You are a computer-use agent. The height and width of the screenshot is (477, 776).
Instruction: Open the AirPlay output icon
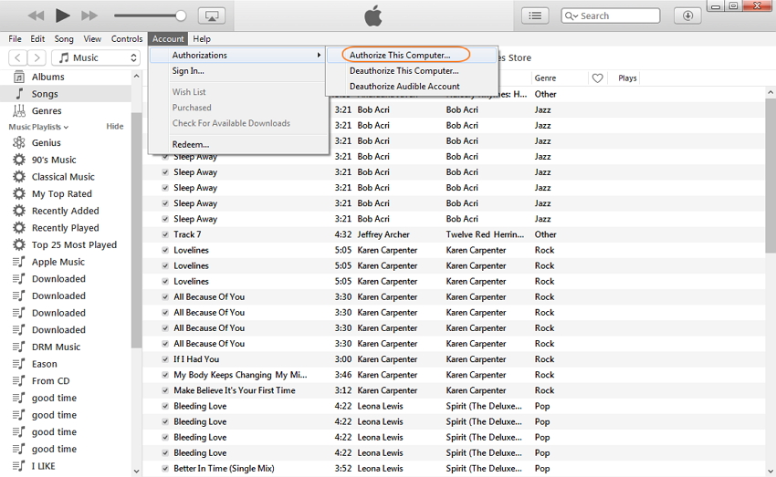click(212, 16)
